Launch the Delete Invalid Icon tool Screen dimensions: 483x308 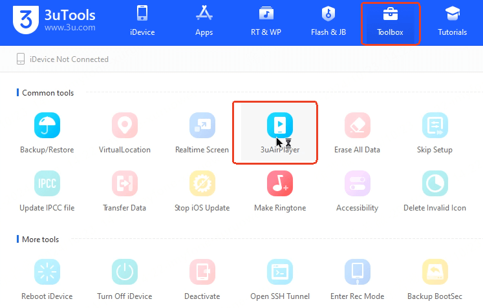[435, 184]
